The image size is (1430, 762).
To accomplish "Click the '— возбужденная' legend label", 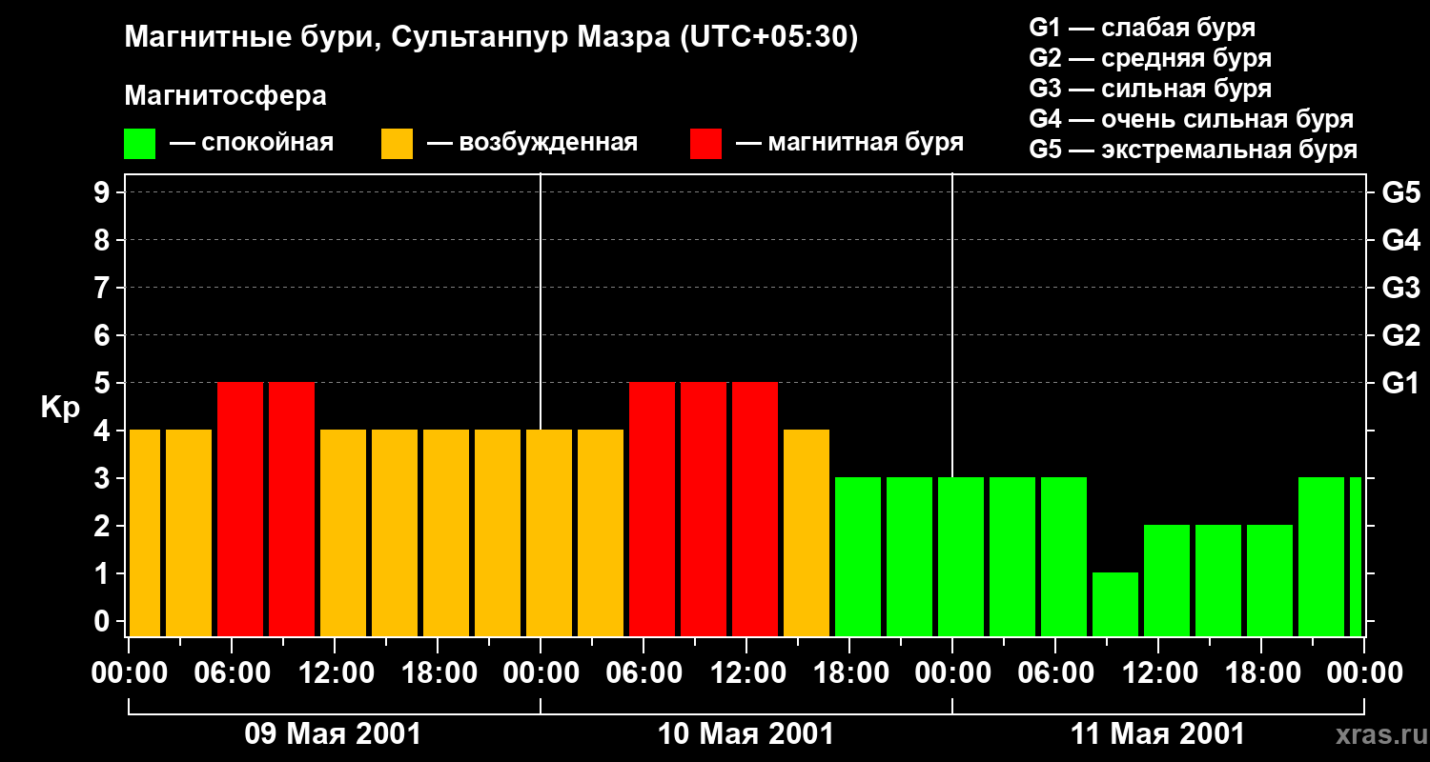I will 532,143.
